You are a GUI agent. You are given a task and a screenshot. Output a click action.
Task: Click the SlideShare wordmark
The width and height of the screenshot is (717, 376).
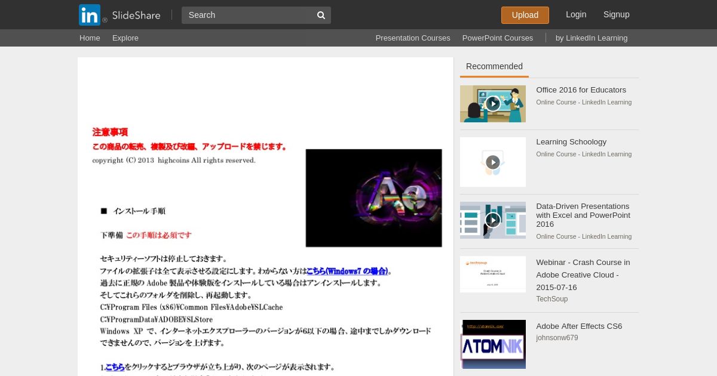pyautogui.click(x=136, y=16)
